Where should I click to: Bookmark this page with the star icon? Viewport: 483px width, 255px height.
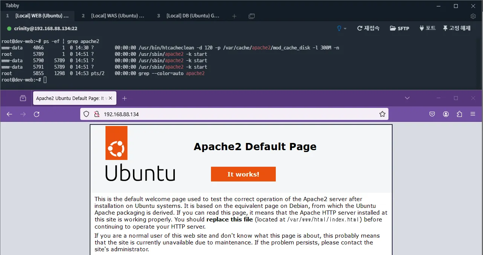[382, 114]
